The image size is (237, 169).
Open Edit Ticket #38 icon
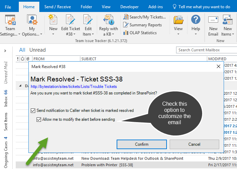click(x=70, y=21)
